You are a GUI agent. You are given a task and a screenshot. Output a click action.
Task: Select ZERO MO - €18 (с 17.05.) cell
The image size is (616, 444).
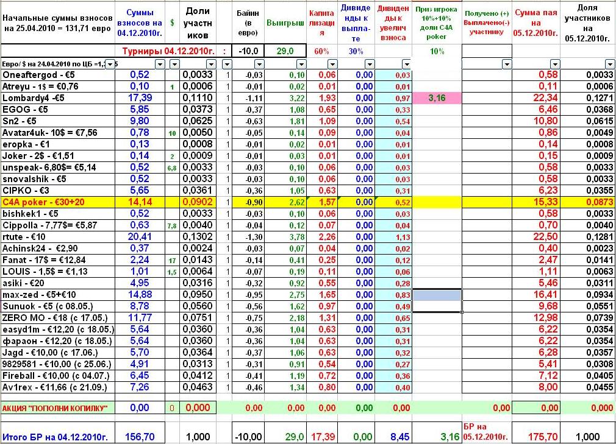[x=58, y=318]
